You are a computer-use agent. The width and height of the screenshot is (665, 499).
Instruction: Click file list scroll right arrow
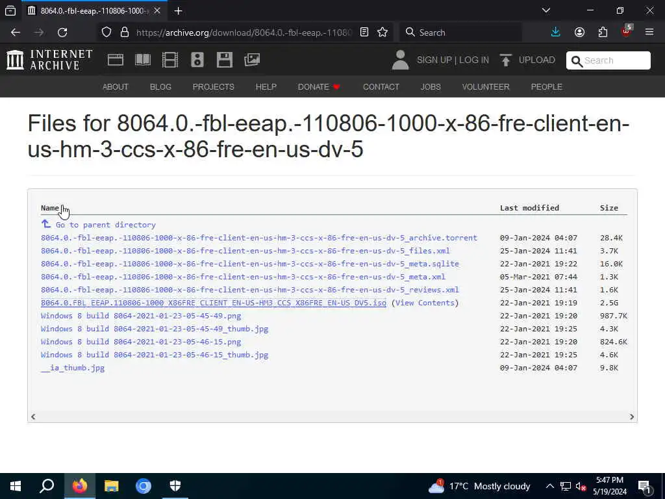tap(631, 416)
